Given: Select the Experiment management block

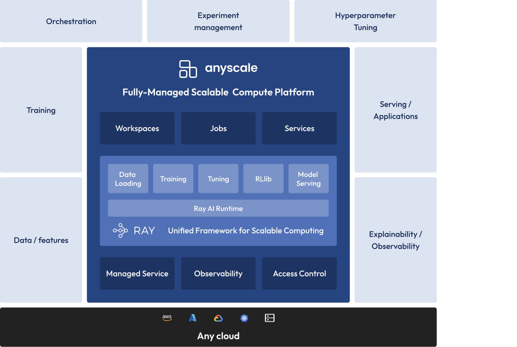Looking at the screenshot, I should click(x=218, y=21).
